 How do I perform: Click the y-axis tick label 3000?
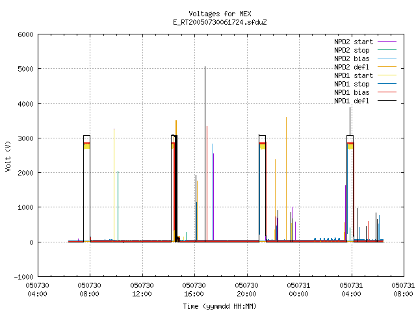click(25, 138)
